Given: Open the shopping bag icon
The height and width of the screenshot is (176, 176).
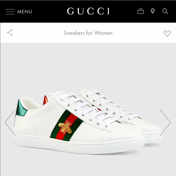Looking at the screenshot, I should [x=140, y=11].
